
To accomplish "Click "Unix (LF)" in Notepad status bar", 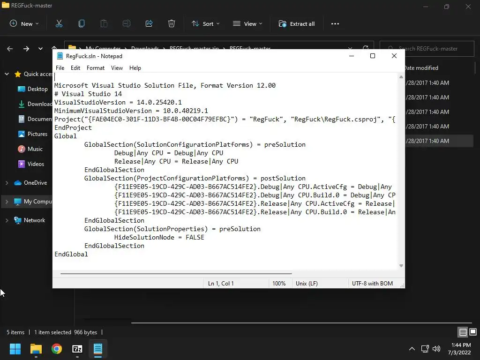I will [307, 284].
